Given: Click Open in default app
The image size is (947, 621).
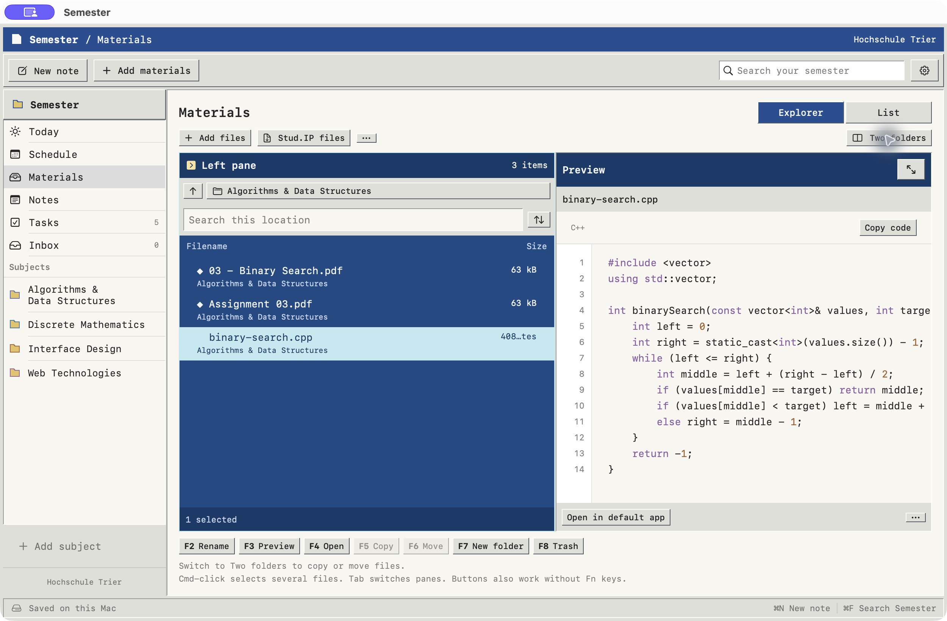Looking at the screenshot, I should 616,517.
